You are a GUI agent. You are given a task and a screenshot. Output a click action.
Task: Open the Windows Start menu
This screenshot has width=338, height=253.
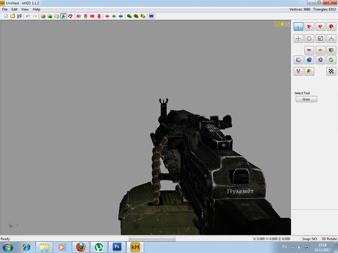8,247
